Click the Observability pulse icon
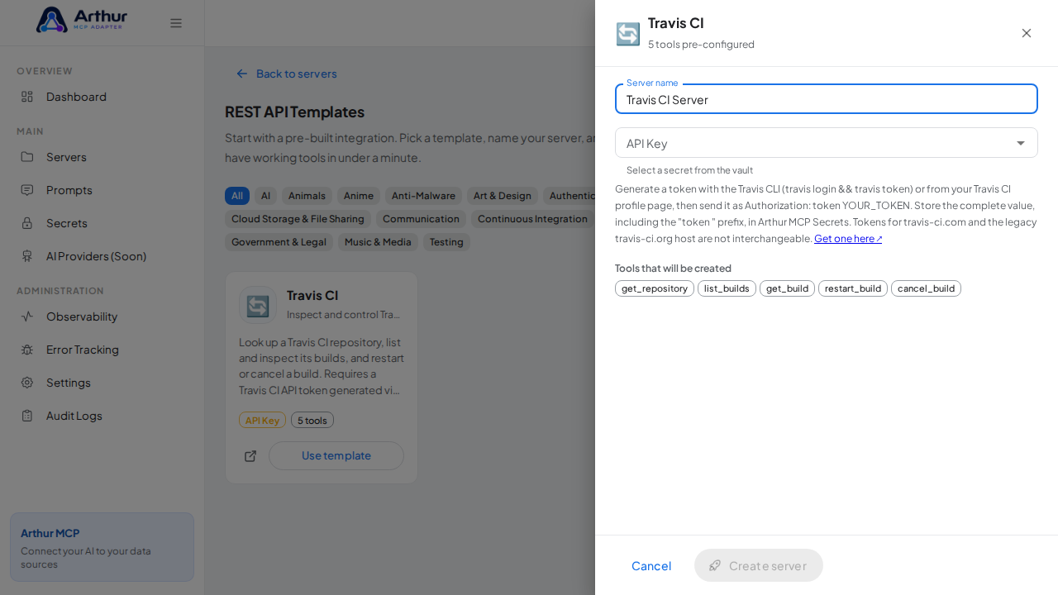 (x=27, y=317)
